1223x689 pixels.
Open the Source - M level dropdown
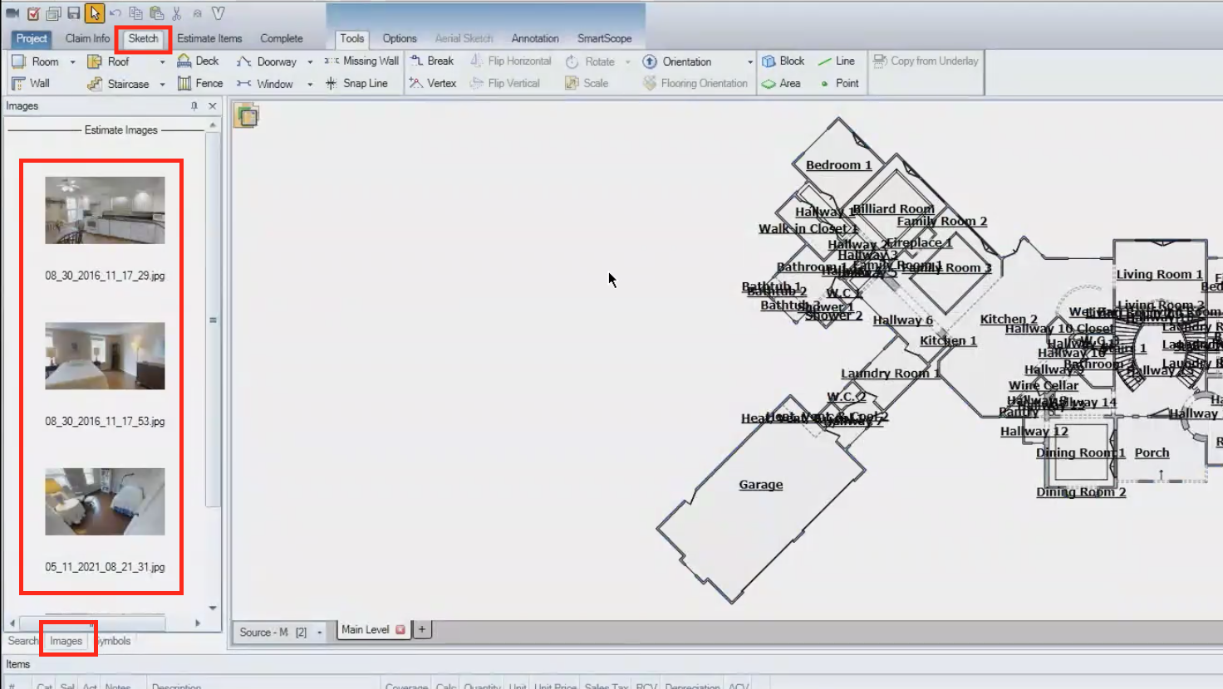(x=320, y=632)
